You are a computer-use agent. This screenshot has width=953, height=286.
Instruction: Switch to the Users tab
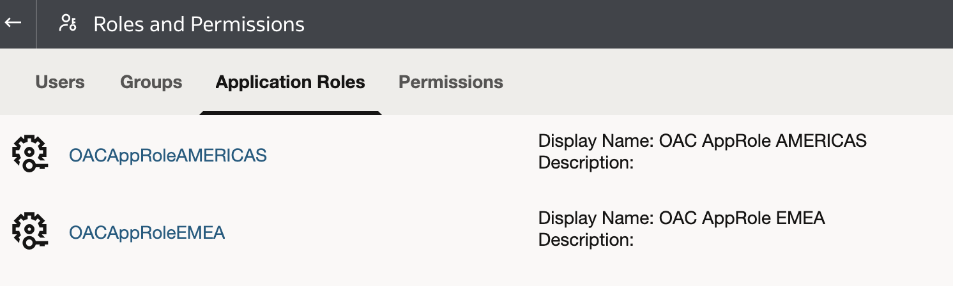point(60,82)
